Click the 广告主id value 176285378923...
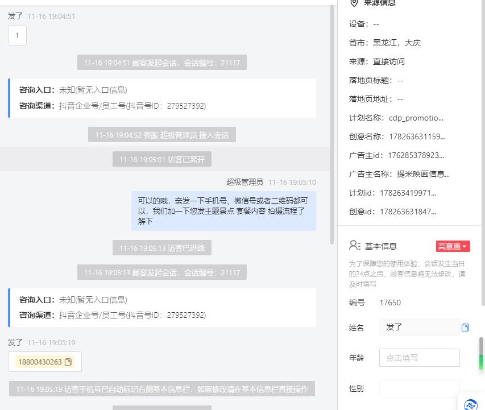The height and width of the screenshot is (410, 485). [416, 155]
